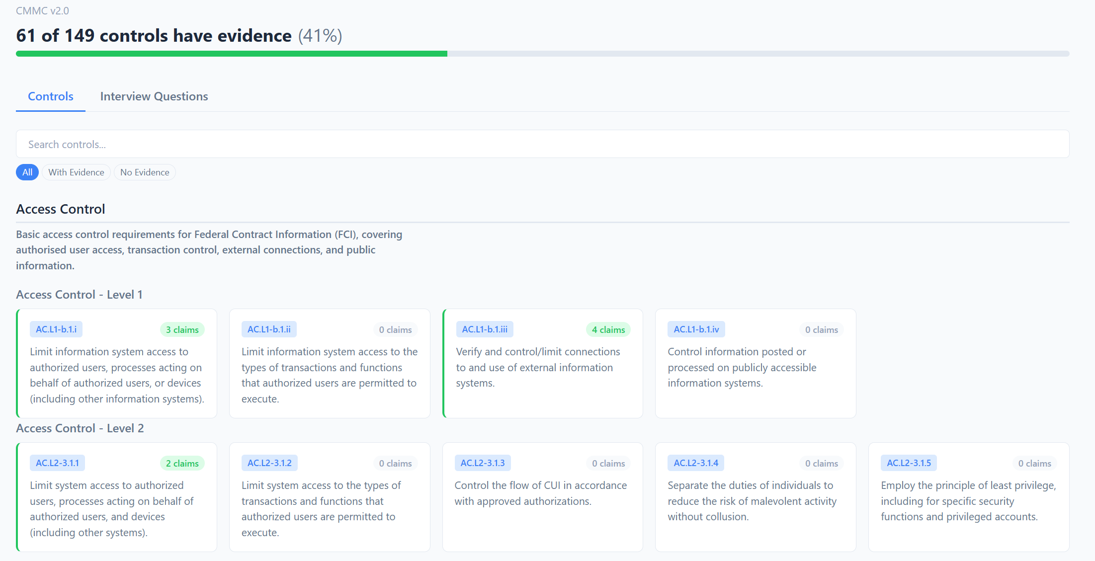Click the AC.L1-b.1.ii control badge
Screen dimensions: 1095x561
pyautogui.click(x=269, y=329)
